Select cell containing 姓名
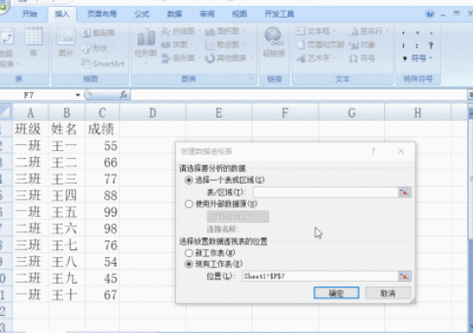 (67, 129)
